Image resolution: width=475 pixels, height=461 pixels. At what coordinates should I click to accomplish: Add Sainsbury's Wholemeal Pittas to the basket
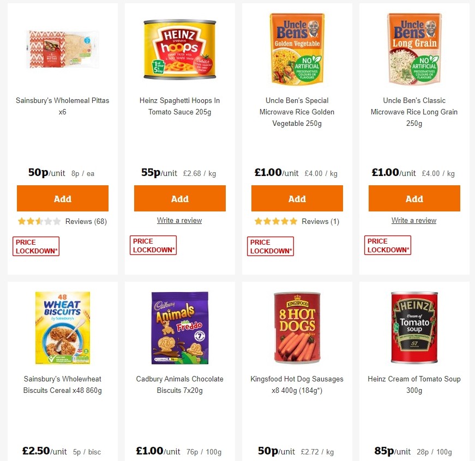tap(62, 198)
